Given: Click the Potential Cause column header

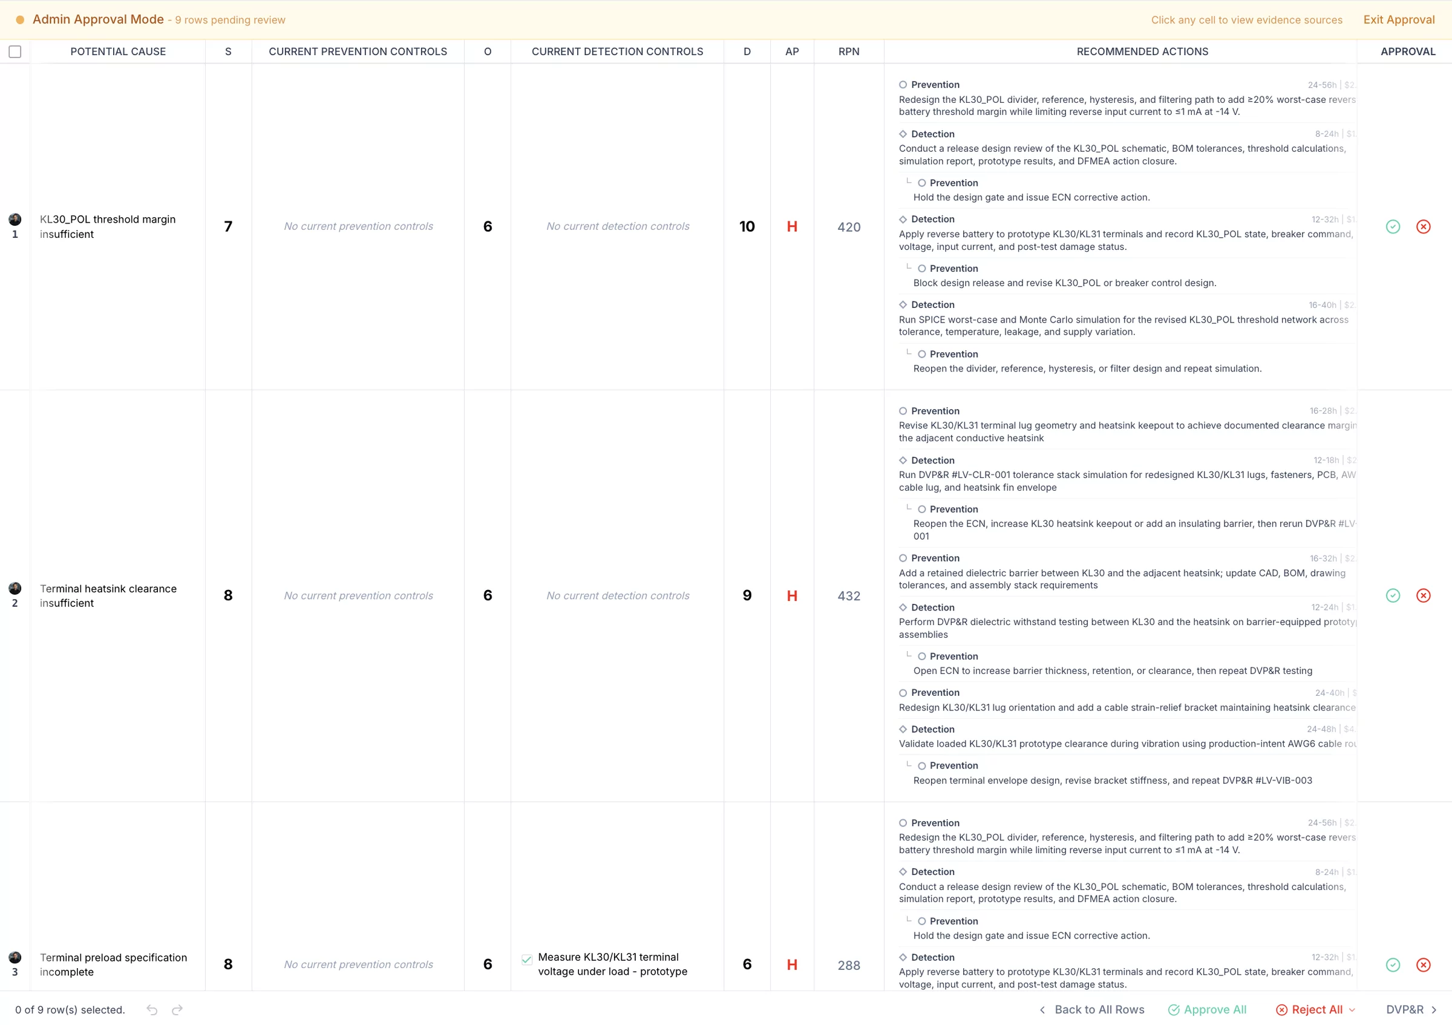Looking at the screenshot, I should [x=117, y=51].
